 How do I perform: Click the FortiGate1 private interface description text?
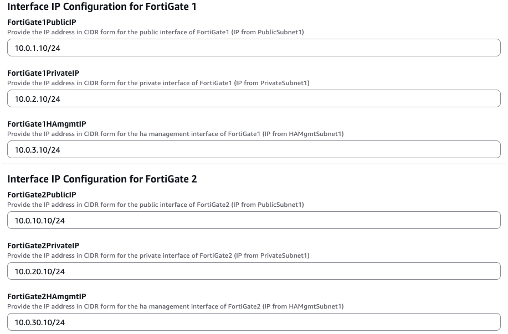[158, 83]
